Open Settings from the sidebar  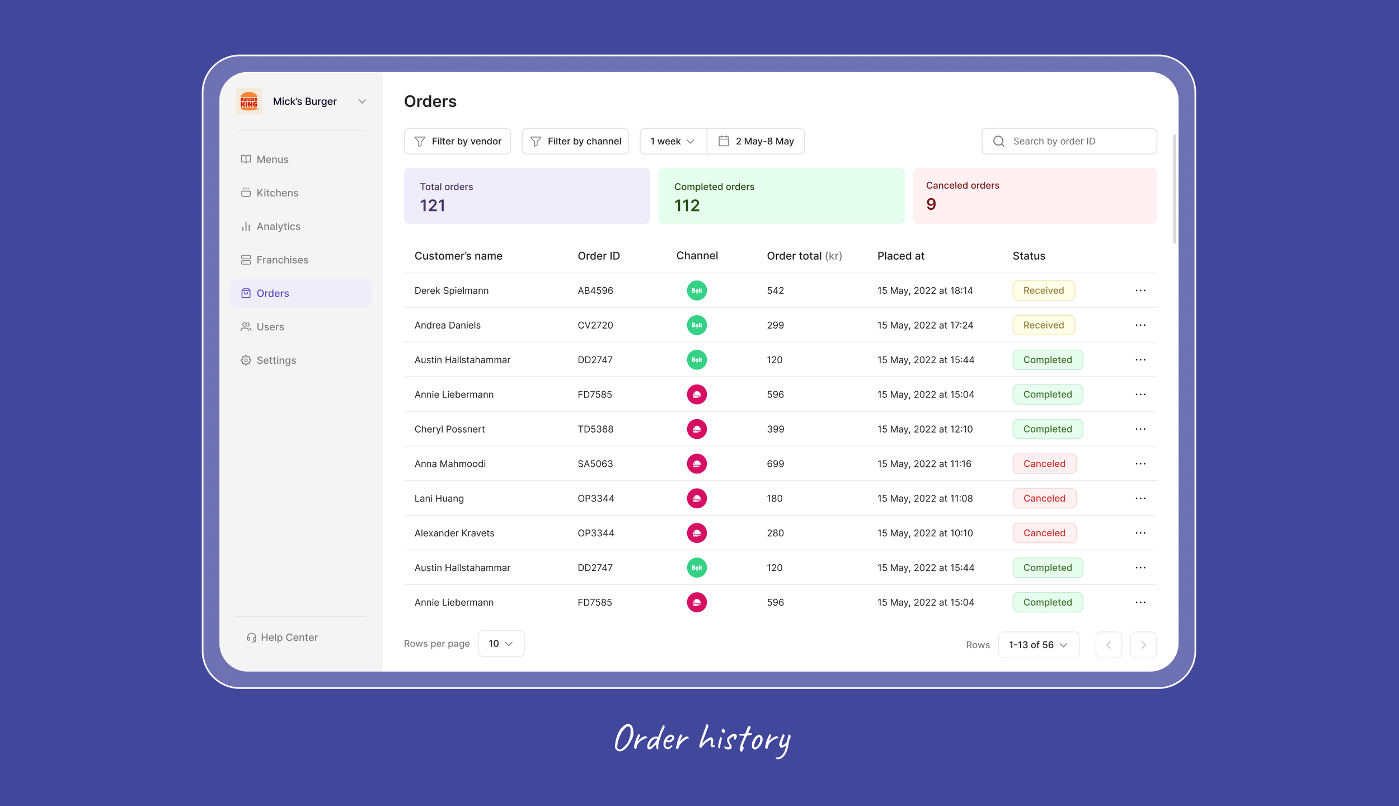(x=301, y=360)
